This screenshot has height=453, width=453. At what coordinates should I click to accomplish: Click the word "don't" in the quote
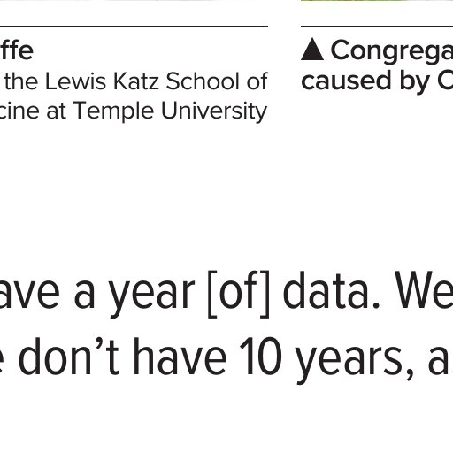coord(69,357)
